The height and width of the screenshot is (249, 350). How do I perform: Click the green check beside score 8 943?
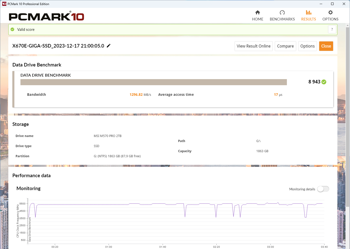pyautogui.click(x=324, y=82)
